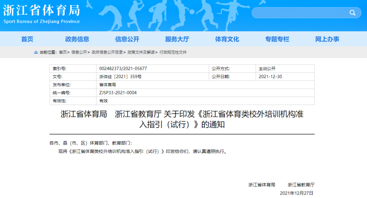Select unified code ZJSP33-2021-0004

click(x=118, y=93)
